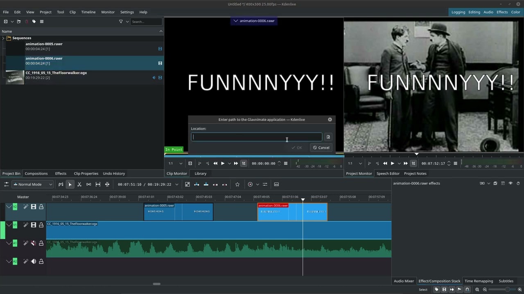Unmute audio track A1

(x=34, y=243)
